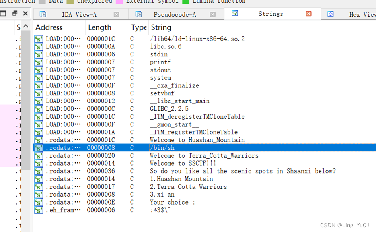Click the string icon for _ITM_deregisterTMCloneTable row
This screenshot has width=376, height=232.
[39, 117]
